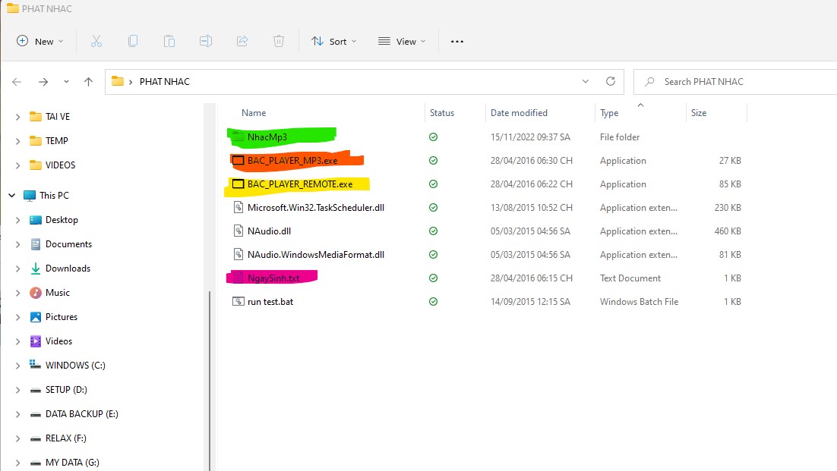Click the Delete trash bin icon
This screenshot has width=837, height=471.
pyautogui.click(x=279, y=42)
